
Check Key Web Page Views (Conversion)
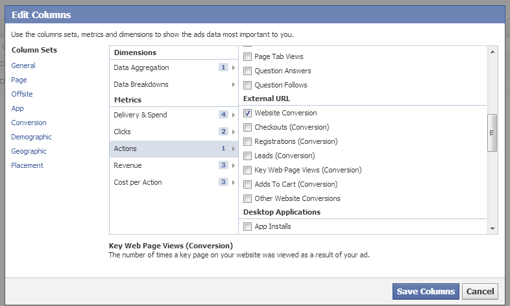247,171
